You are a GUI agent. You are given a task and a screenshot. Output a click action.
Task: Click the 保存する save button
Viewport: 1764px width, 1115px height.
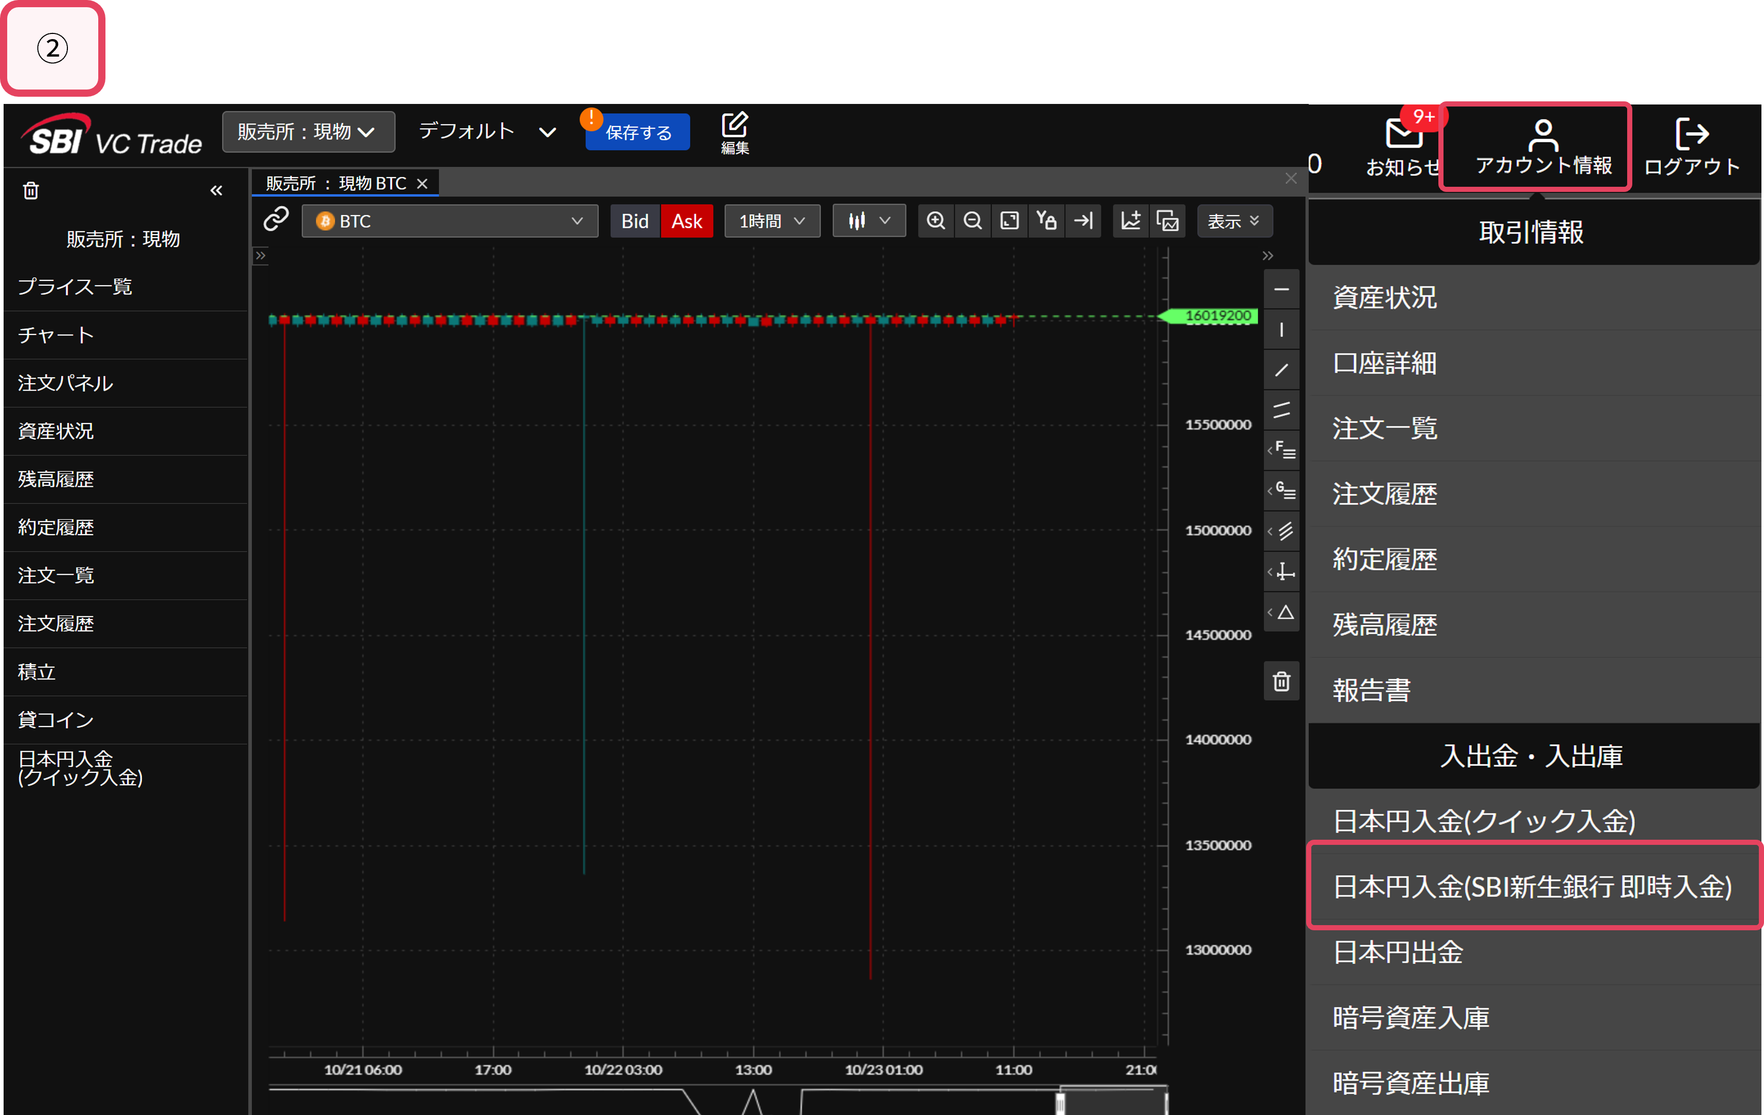637,133
